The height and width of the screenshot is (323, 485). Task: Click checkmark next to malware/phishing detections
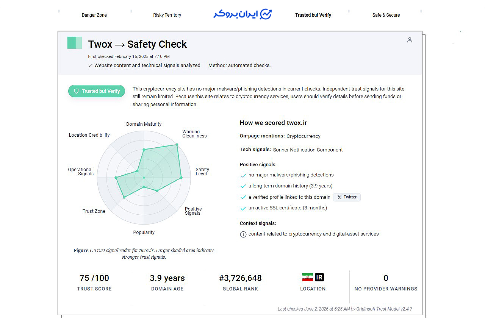coord(243,175)
